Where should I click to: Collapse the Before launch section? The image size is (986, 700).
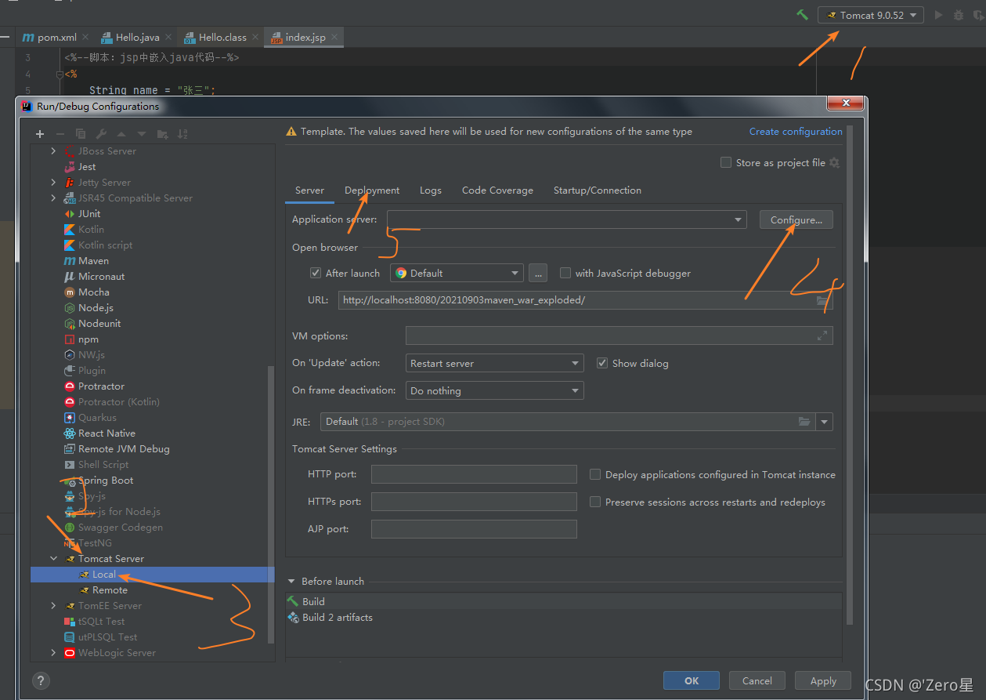(x=292, y=581)
